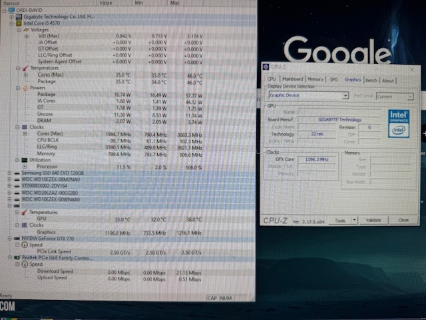Click the WDC WD10EZEX-08M2NA0 drive icon
The width and height of the screenshot is (426, 320).
(17, 179)
